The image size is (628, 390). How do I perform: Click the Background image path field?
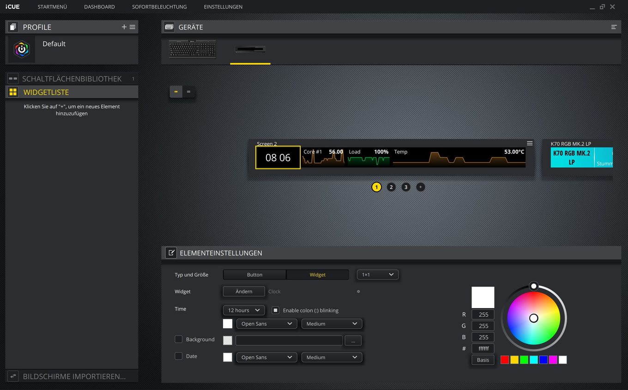[x=289, y=341]
